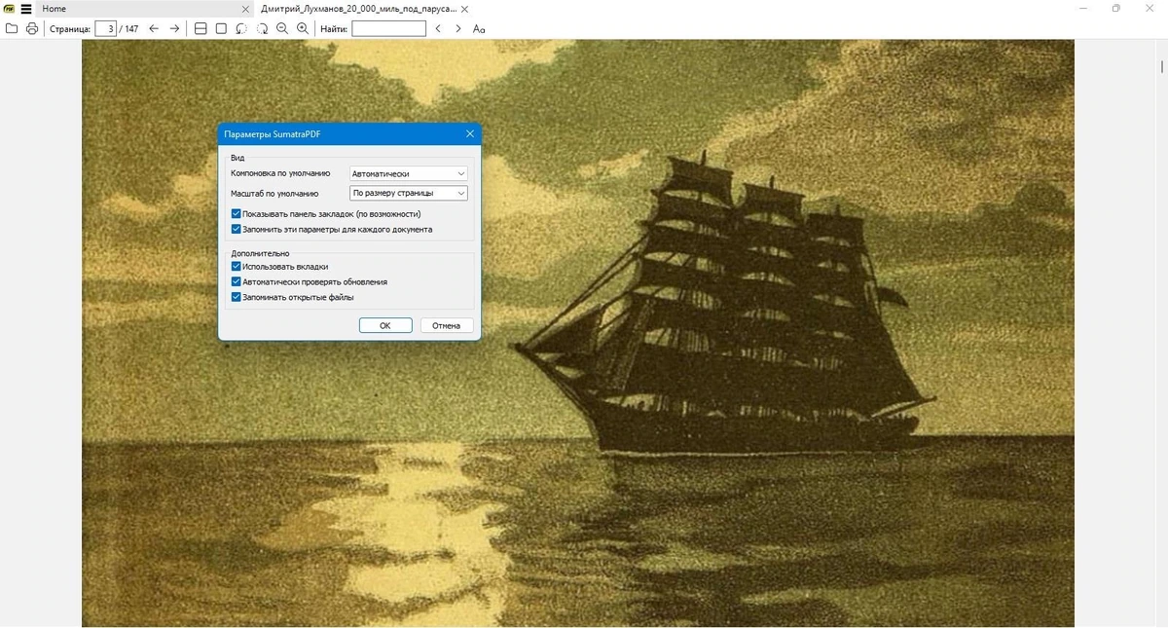Click the SumatraPDF app logo icon
The height and width of the screenshot is (628, 1168).
(x=10, y=9)
